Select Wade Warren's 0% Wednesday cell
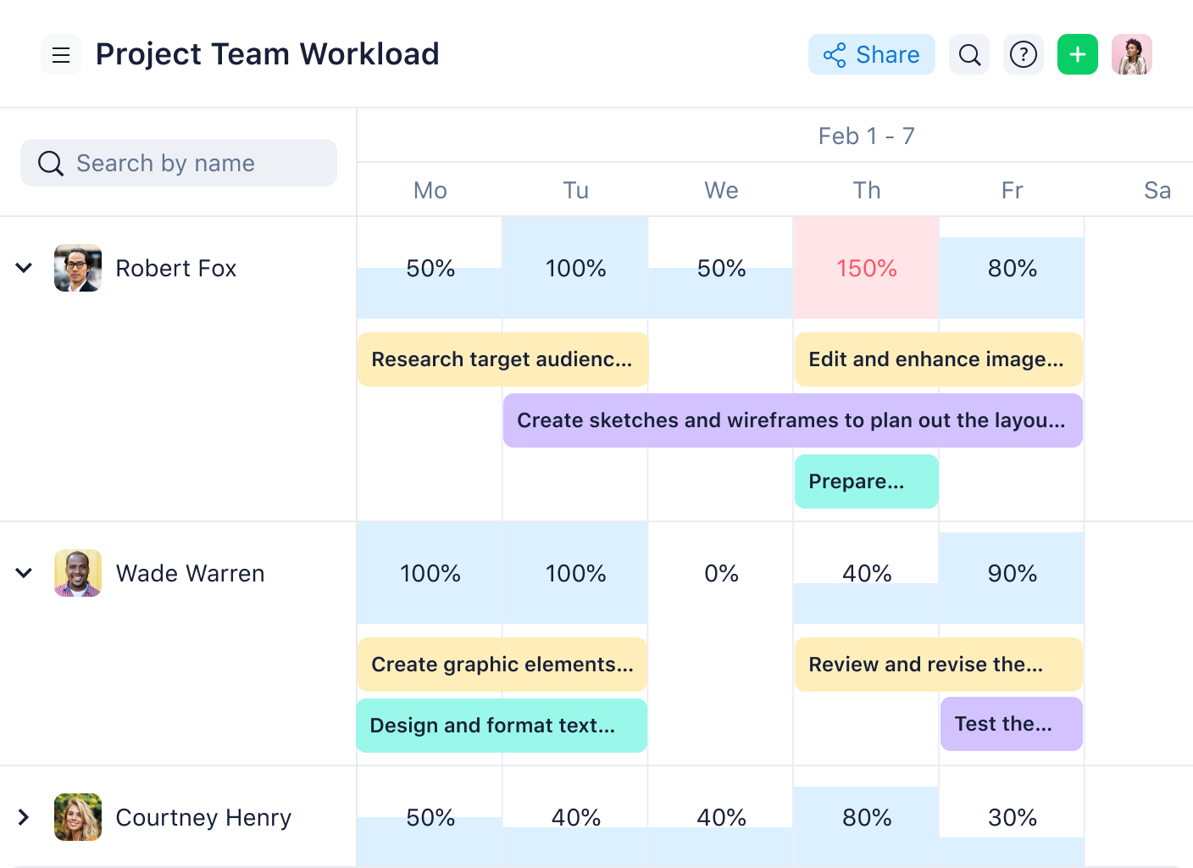Screen dimensions: 1193x868 pyautogui.click(x=721, y=573)
